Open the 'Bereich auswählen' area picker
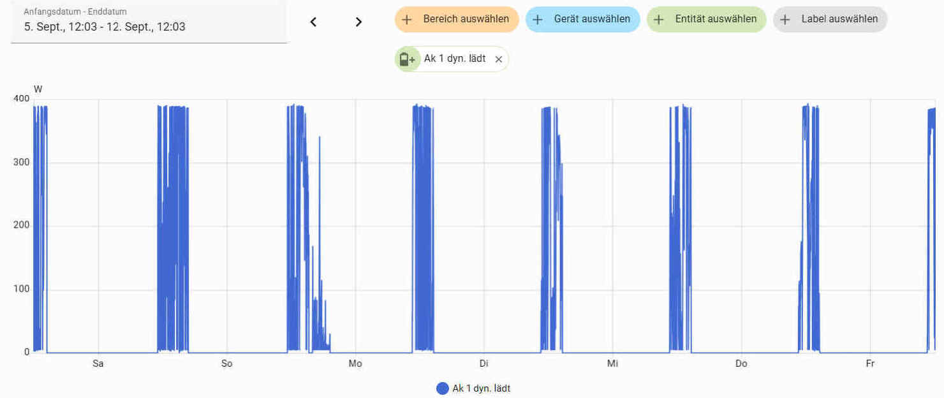Screen dimensions: 944x398 click(x=466, y=19)
